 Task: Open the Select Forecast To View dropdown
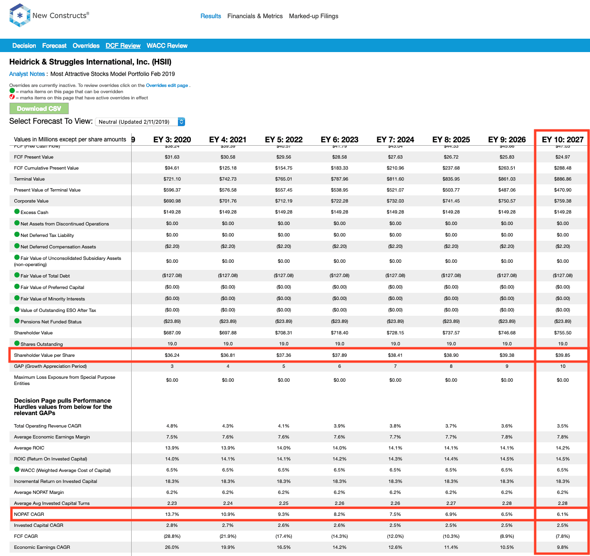[x=140, y=122]
